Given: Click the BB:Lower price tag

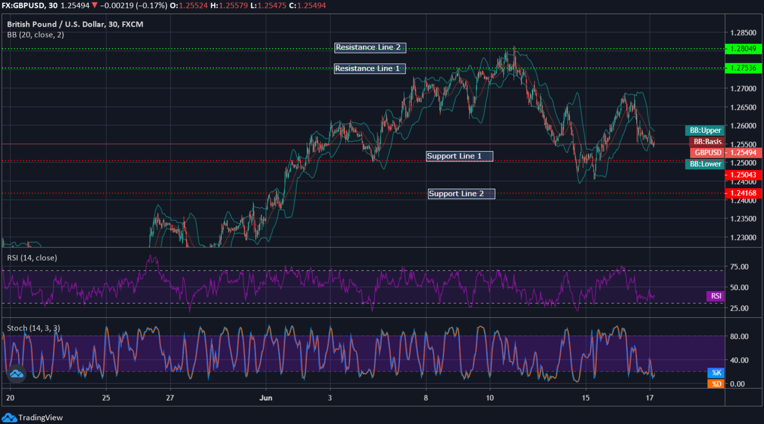Looking at the screenshot, I should coord(705,164).
